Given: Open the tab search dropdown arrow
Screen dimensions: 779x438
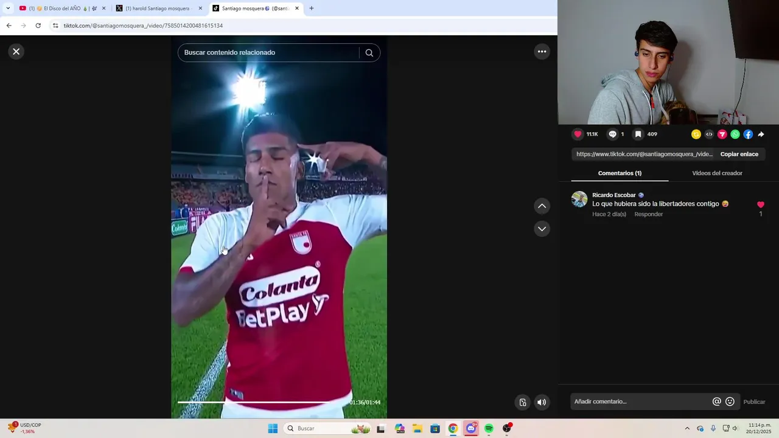Looking at the screenshot, I should coord(7,9).
